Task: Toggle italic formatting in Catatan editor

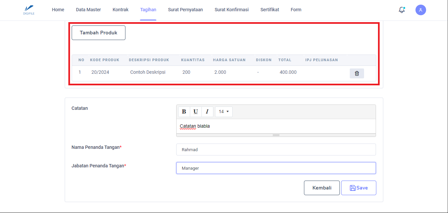Action: tap(207, 111)
